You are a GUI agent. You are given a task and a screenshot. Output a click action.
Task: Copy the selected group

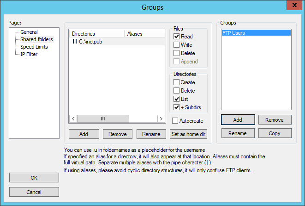point(275,133)
